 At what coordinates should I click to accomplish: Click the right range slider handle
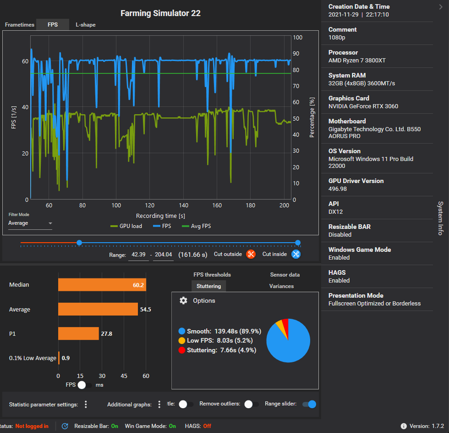(x=298, y=243)
